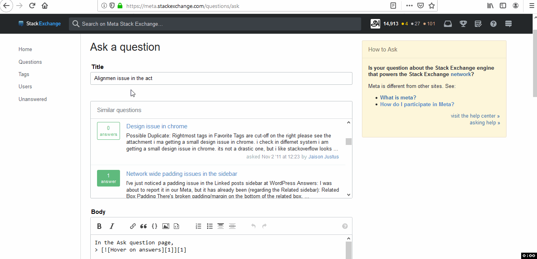The width and height of the screenshot is (537, 259).
Task: Open the review queue icon
Action: tap(478, 24)
